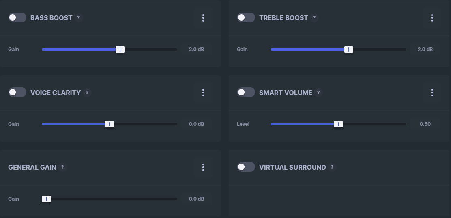This screenshot has width=451, height=218.
Task: Open Smart Volume more options menu
Action: point(432,93)
